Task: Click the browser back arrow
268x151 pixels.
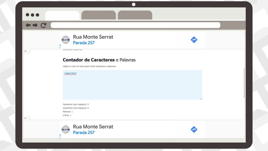Action: pos(28,25)
